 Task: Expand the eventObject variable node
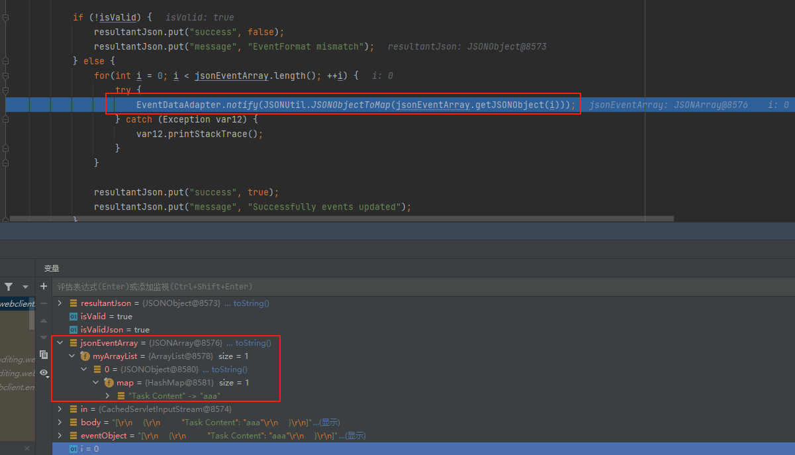point(60,436)
